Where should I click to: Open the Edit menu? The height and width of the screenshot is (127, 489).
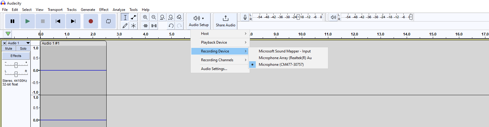click(x=15, y=9)
